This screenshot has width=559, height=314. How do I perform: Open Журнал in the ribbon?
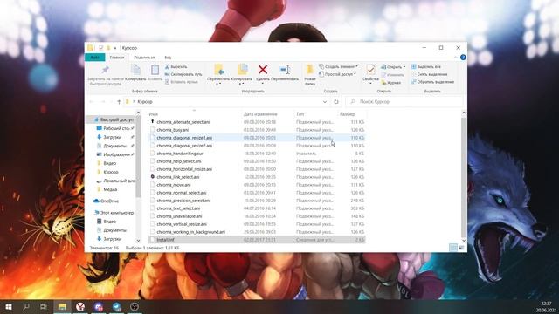coord(391,83)
